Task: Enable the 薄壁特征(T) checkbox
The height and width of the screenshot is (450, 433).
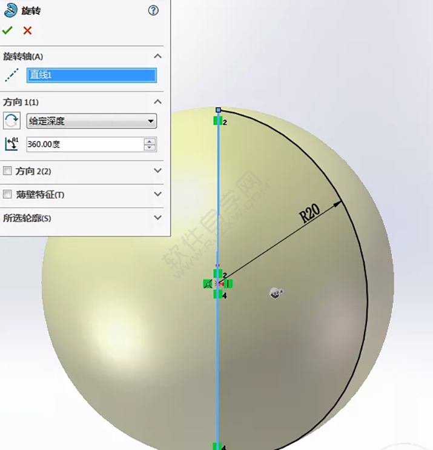Action: [7, 194]
